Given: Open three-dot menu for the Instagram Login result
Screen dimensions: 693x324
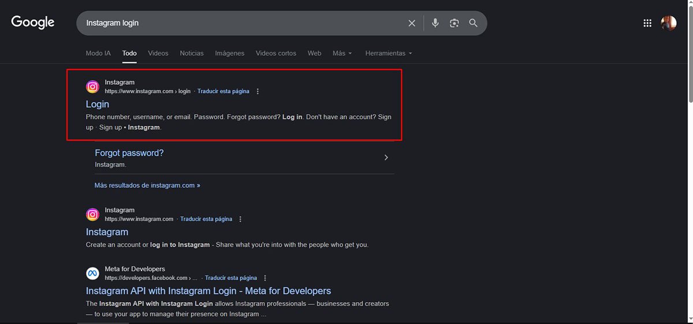Looking at the screenshot, I should pos(258,91).
